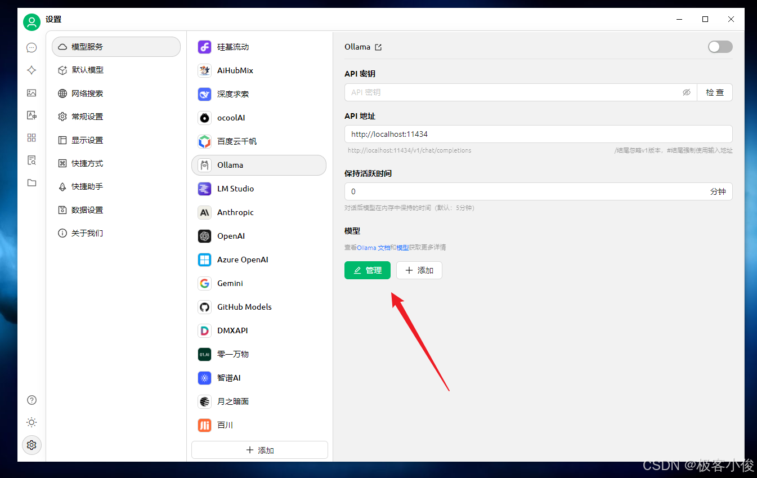Image resolution: width=757 pixels, height=478 pixels.
Task: Click the 深度求索 provider icon
Action: coord(205,95)
